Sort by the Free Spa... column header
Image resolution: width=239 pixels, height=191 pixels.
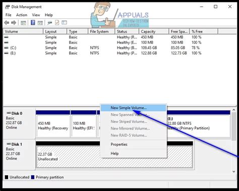(x=179, y=31)
